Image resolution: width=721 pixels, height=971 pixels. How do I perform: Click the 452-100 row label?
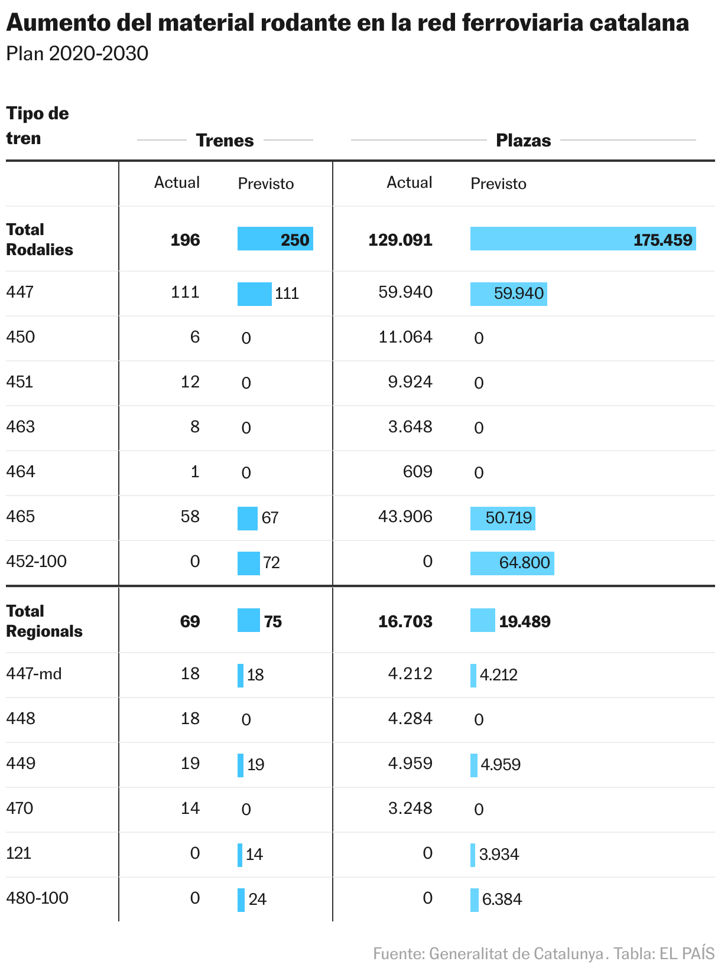(37, 561)
